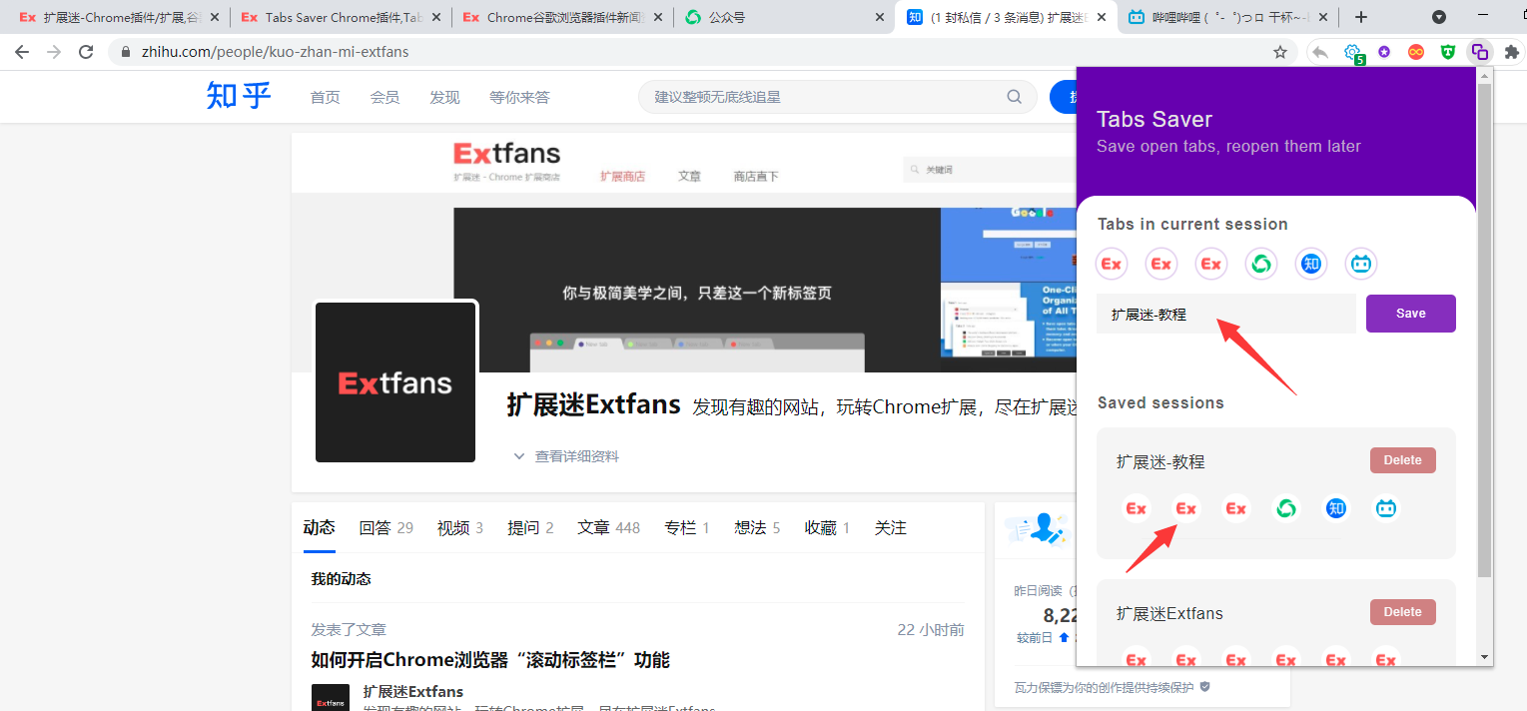Open Bilibili icon in saved session 扩展迷-教程
The height and width of the screenshot is (711, 1527).
coord(1386,508)
